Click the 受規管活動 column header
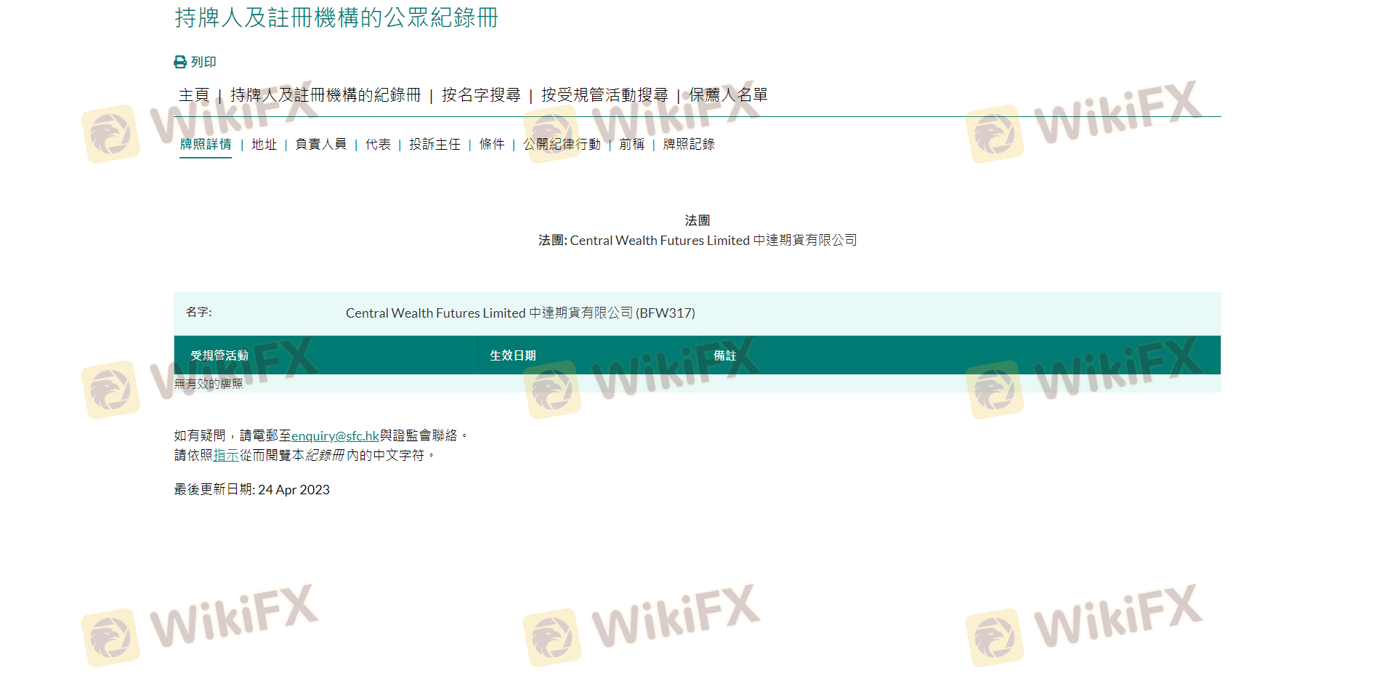The height and width of the screenshot is (700, 1395). point(219,355)
